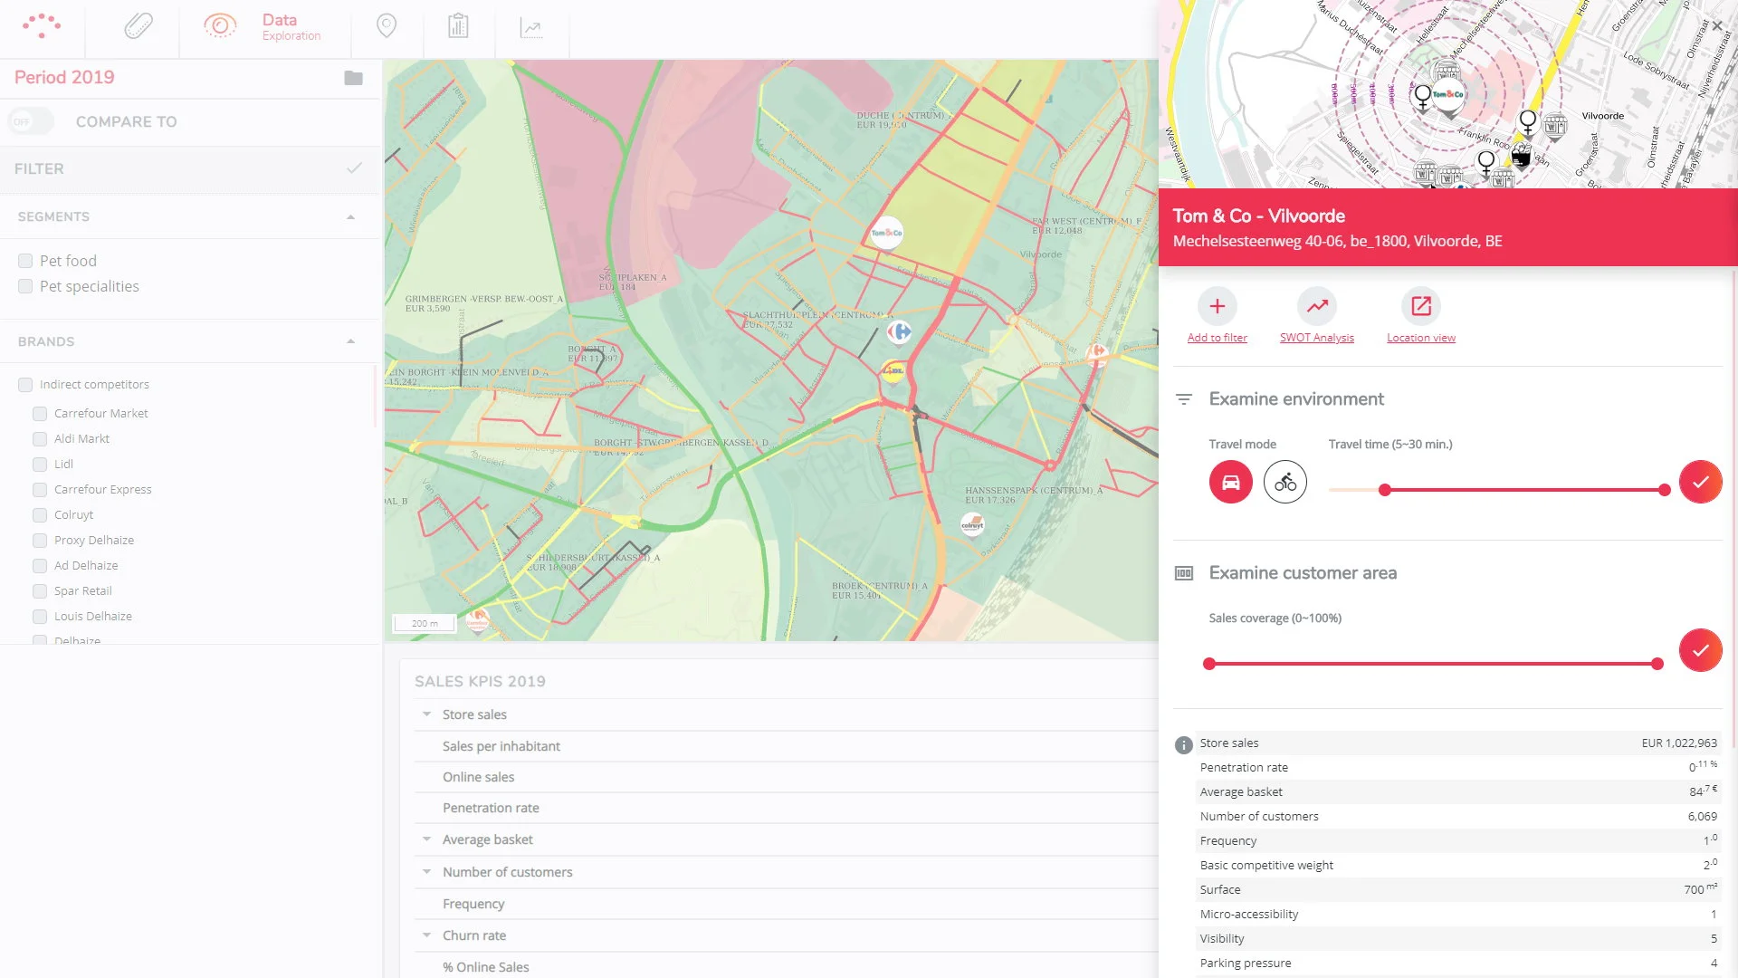Click the FILTER bar label
The height and width of the screenshot is (978, 1738).
tap(39, 168)
